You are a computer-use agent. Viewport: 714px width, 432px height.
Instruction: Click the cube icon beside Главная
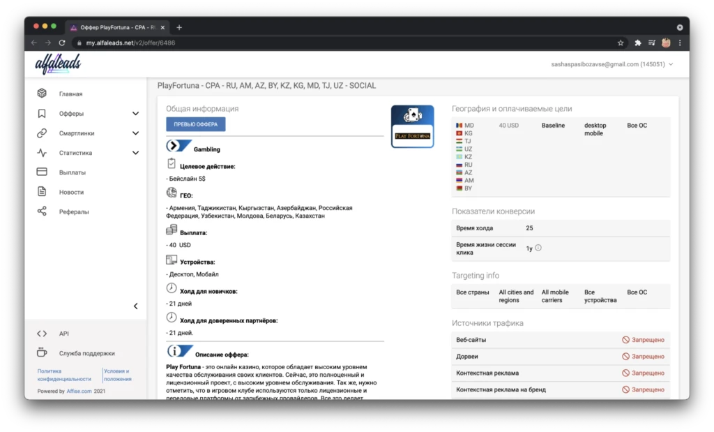[x=42, y=94]
